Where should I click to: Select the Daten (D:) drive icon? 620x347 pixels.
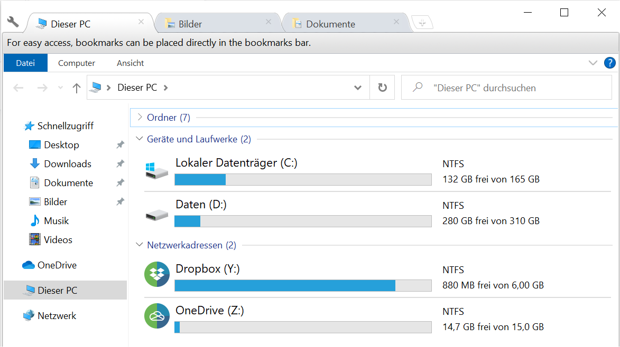pos(156,215)
